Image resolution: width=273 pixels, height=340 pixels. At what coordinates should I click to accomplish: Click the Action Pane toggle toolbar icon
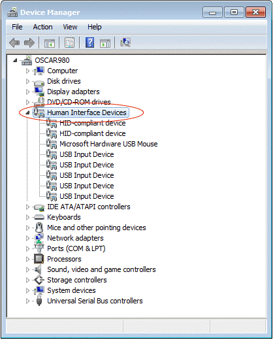click(x=105, y=43)
